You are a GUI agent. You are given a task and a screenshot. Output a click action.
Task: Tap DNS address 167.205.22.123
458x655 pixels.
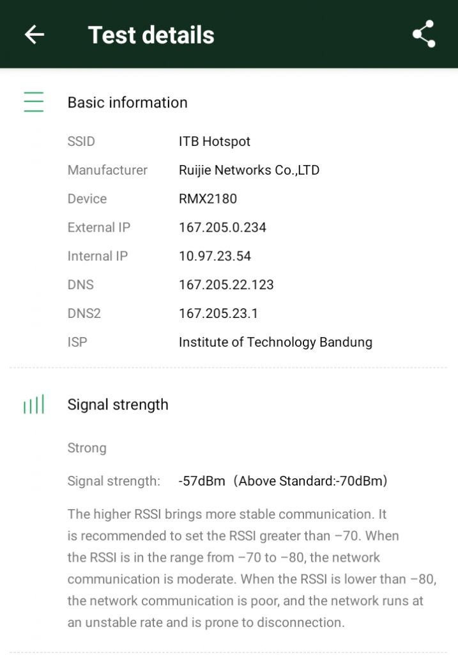click(226, 285)
